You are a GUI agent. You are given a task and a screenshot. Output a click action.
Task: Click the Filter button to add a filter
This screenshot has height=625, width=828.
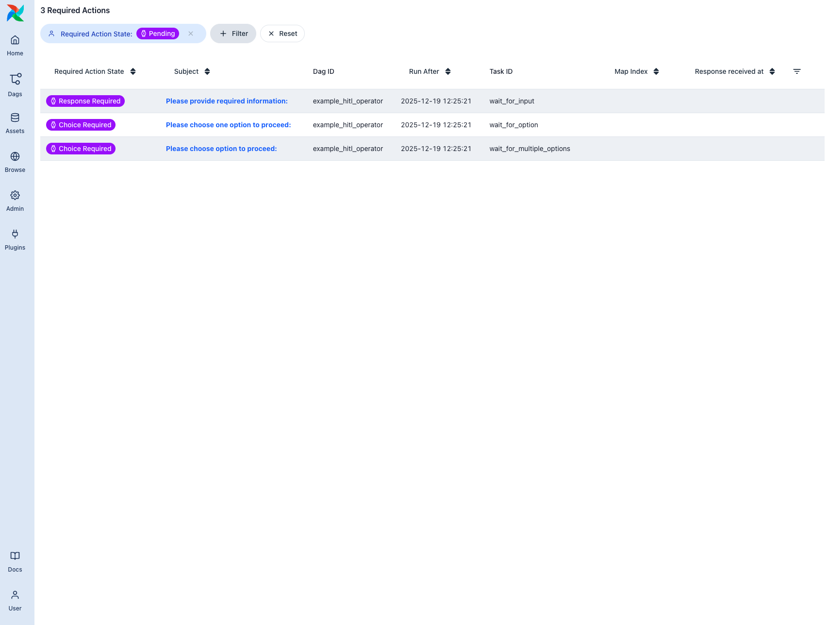(x=233, y=34)
